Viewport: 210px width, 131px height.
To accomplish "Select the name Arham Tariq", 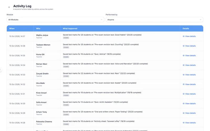I will (x=41, y=112).
